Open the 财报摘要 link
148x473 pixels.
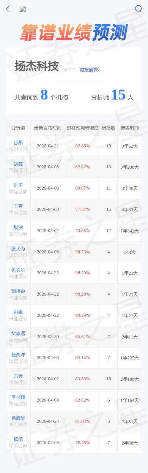click(x=90, y=70)
